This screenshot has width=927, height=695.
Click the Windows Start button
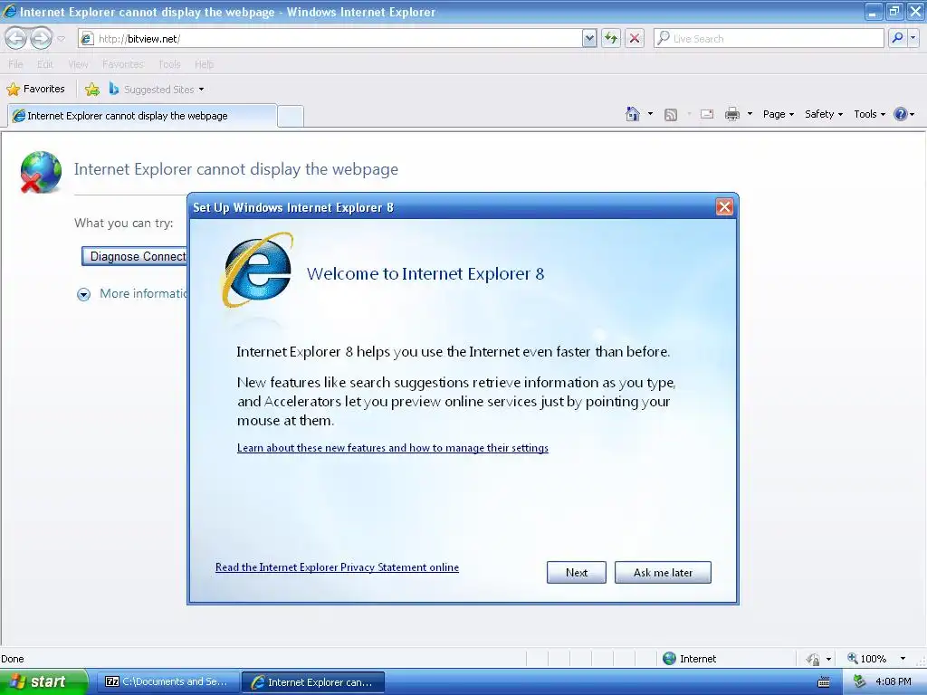pos(43,681)
